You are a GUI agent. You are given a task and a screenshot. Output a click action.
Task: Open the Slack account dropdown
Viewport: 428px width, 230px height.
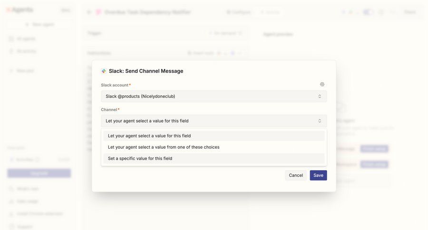click(214, 96)
